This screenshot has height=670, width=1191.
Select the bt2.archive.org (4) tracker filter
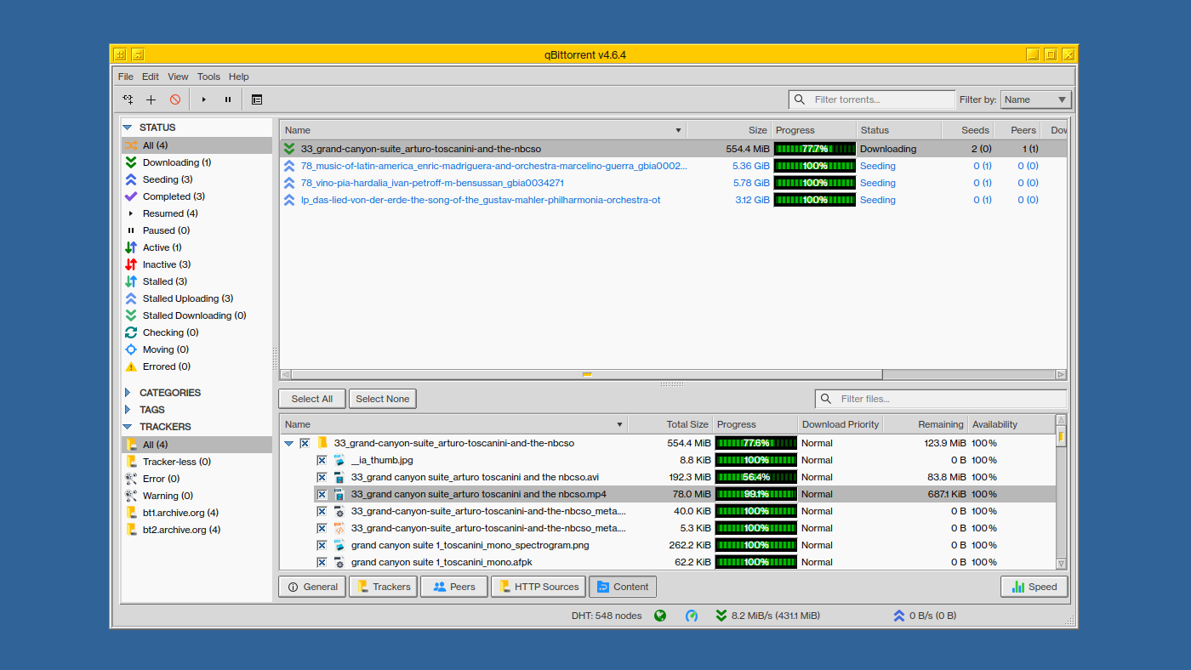[x=197, y=530]
